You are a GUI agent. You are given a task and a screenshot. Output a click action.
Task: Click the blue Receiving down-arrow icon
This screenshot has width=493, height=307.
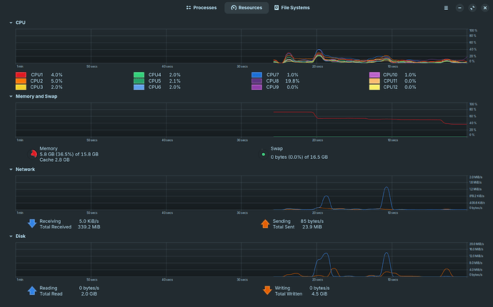[32, 224]
